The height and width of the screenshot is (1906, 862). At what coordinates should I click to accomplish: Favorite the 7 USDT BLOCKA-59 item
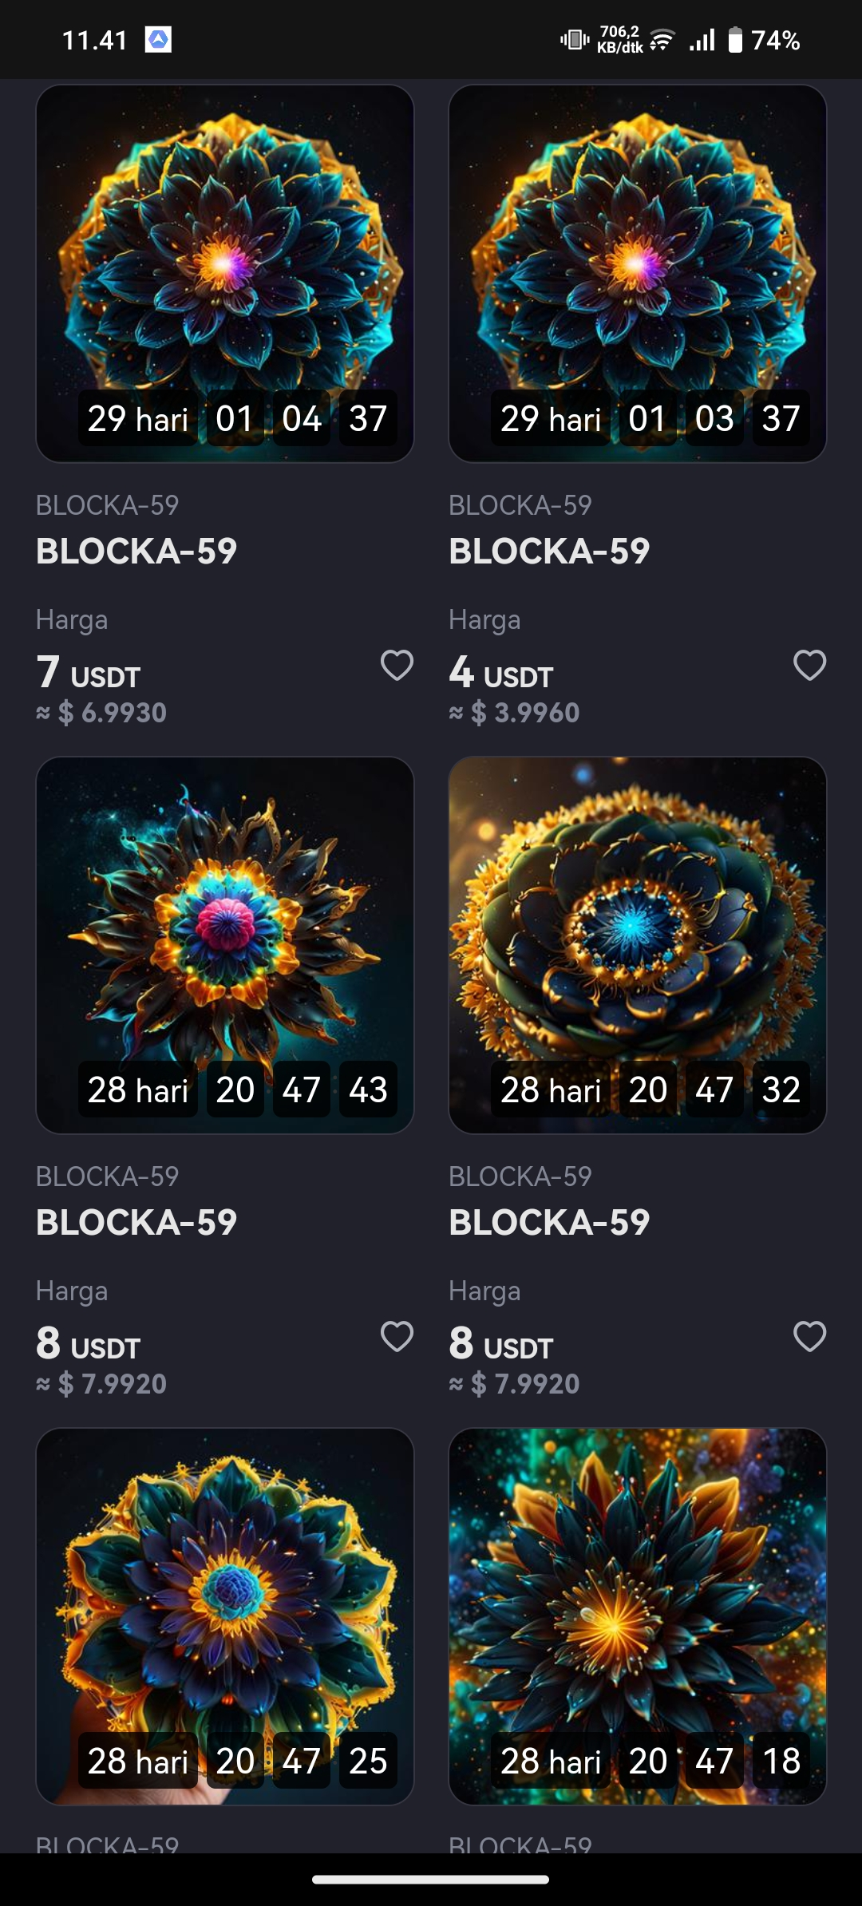point(397,665)
